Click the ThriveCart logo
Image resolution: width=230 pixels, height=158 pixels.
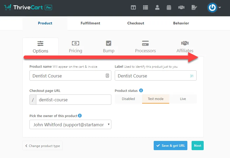pos(27,7)
